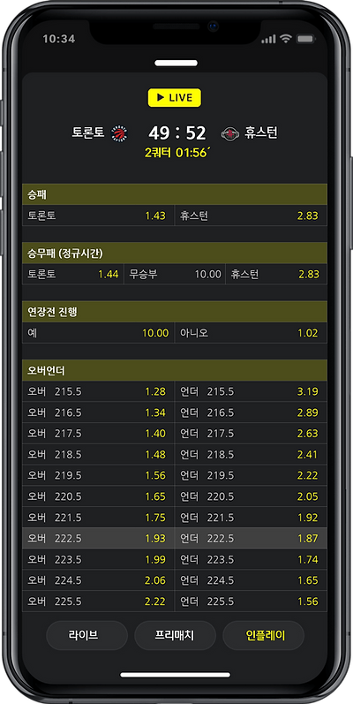This screenshot has height=704, width=353.
Task: Select 토론토 1.43 in 승패
Action: coord(98,216)
